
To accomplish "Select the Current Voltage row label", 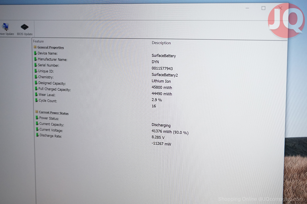I will pyautogui.click(x=51, y=130).
